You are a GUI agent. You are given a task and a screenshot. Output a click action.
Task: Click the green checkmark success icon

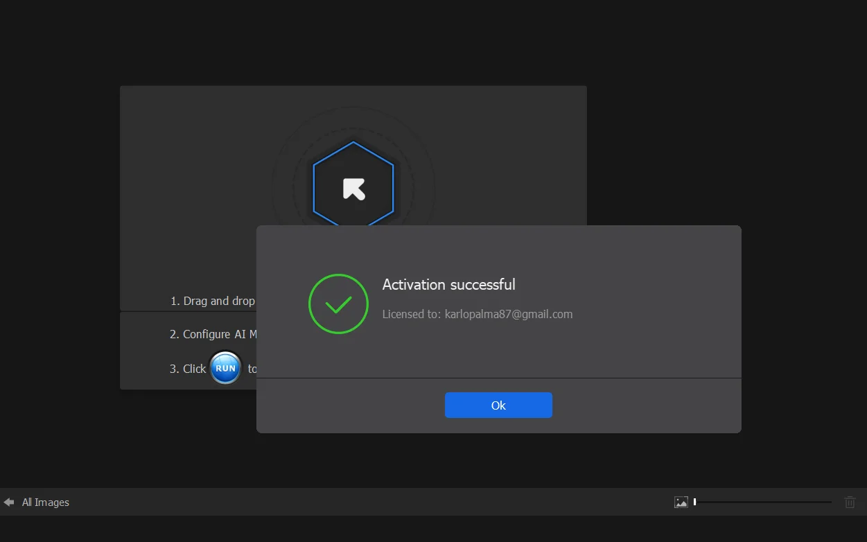[338, 304]
